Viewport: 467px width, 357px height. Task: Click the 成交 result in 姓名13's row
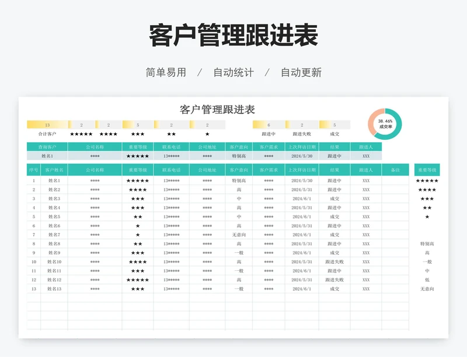(x=334, y=289)
